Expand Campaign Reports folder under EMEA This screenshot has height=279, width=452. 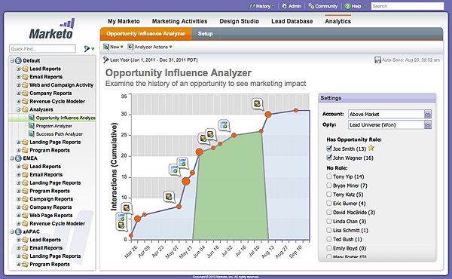coord(18,199)
